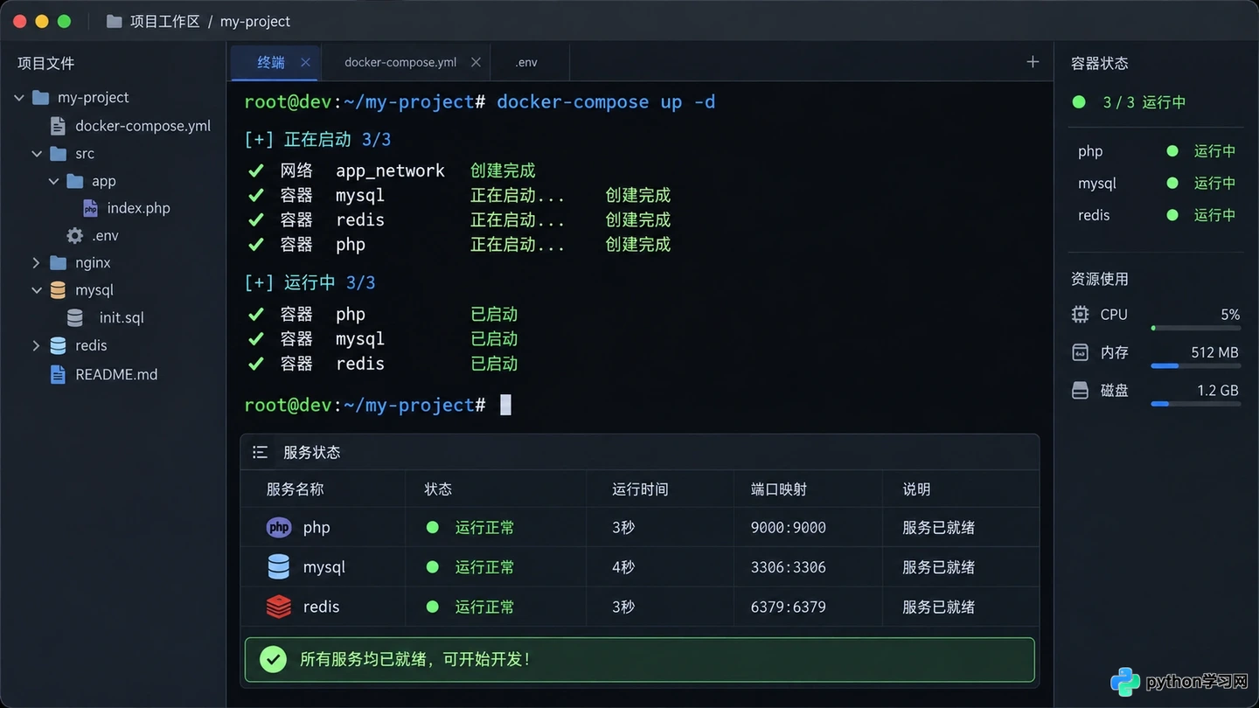Click the app folder icon

[x=75, y=181]
